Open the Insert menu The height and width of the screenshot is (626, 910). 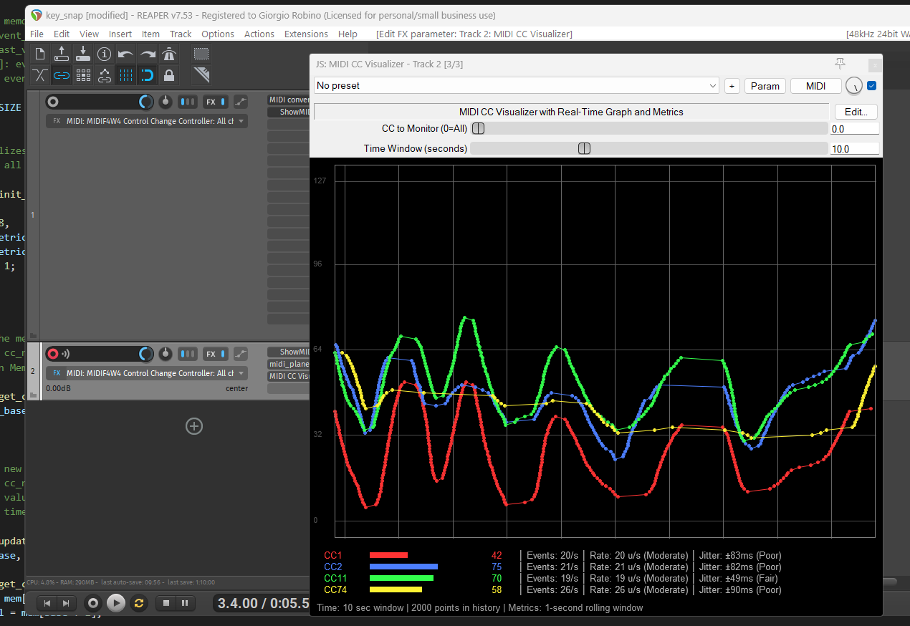tap(120, 34)
